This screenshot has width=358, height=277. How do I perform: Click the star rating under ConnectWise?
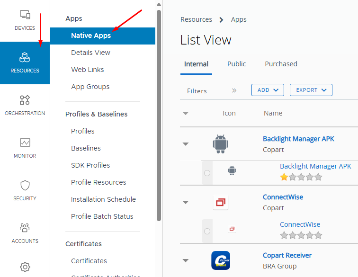click(301, 235)
